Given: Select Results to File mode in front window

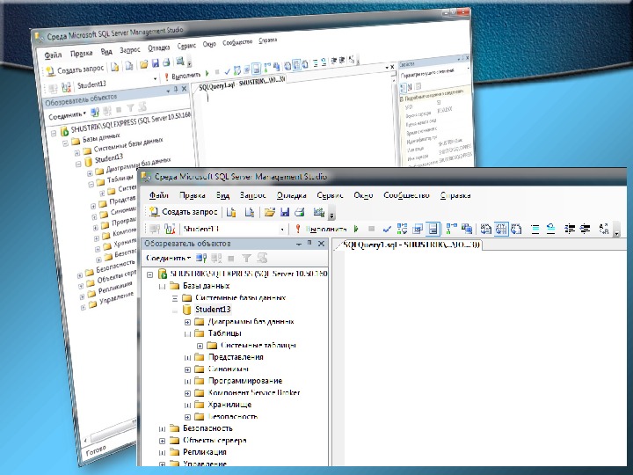Looking at the screenshot, I should pyautogui.click(x=516, y=229).
